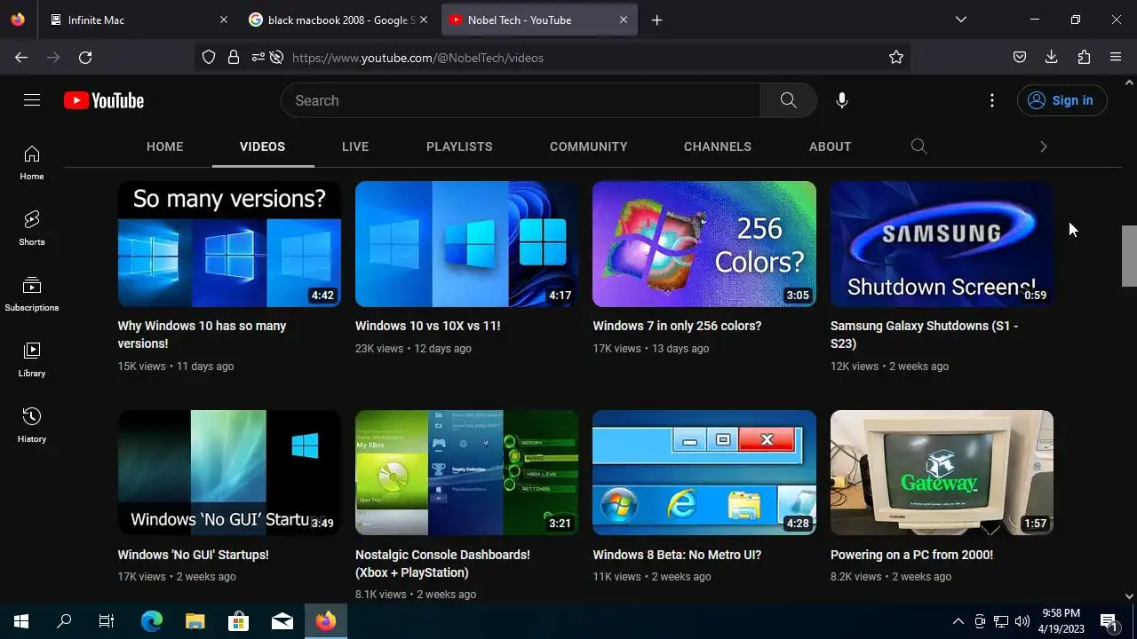Image resolution: width=1137 pixels, height=639 pixels.
Task: Open File Explorer from the taskbar
Action: coord(195,621)
